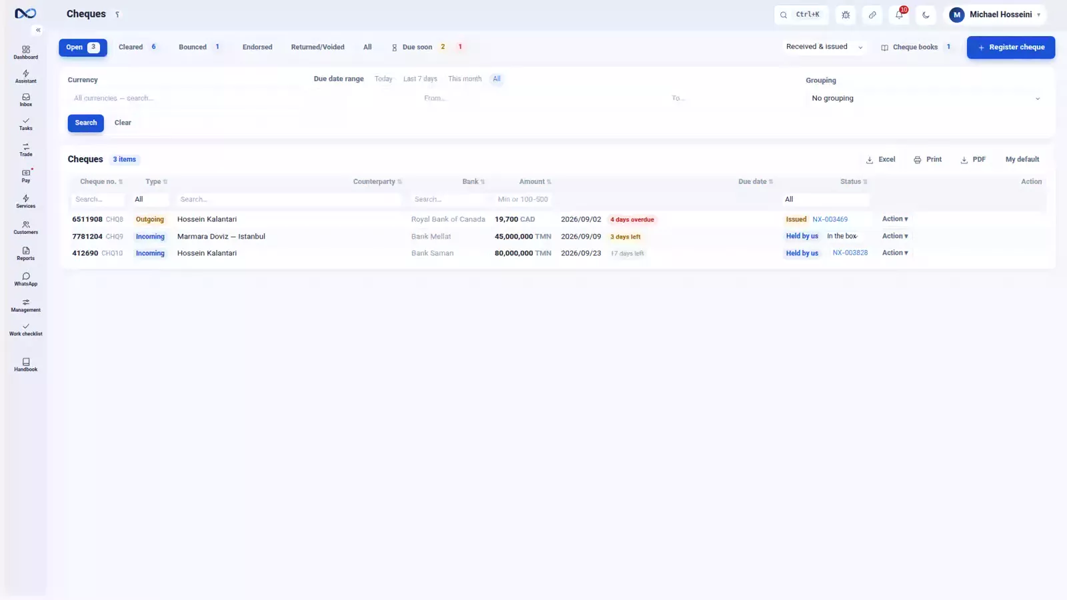Click the Clear button
The width and height of the screenshot is (1067, 600).
pos(123,123)
